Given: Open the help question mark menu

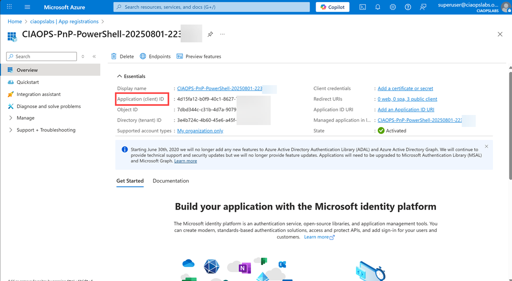Looking at the screenshot, I should 408,7.
